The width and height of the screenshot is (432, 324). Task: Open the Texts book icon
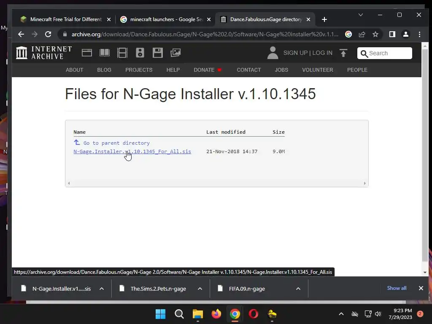[x=105, y=53]
